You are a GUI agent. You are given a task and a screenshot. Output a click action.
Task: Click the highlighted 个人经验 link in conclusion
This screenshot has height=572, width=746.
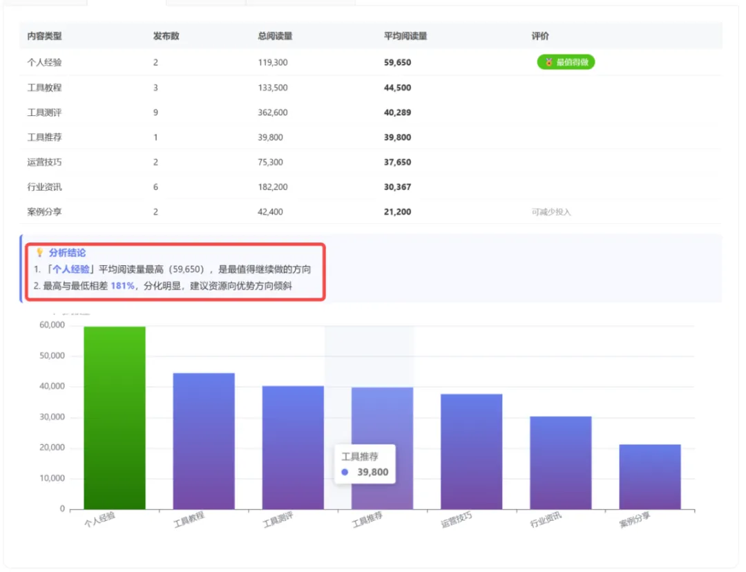[71, 269]
